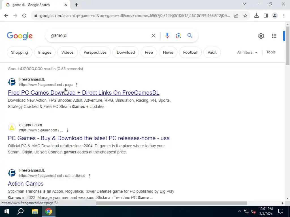Click the dlgamer.com site name text
The width and height of the screenshot is (290, 217).
tap(31, 125)
